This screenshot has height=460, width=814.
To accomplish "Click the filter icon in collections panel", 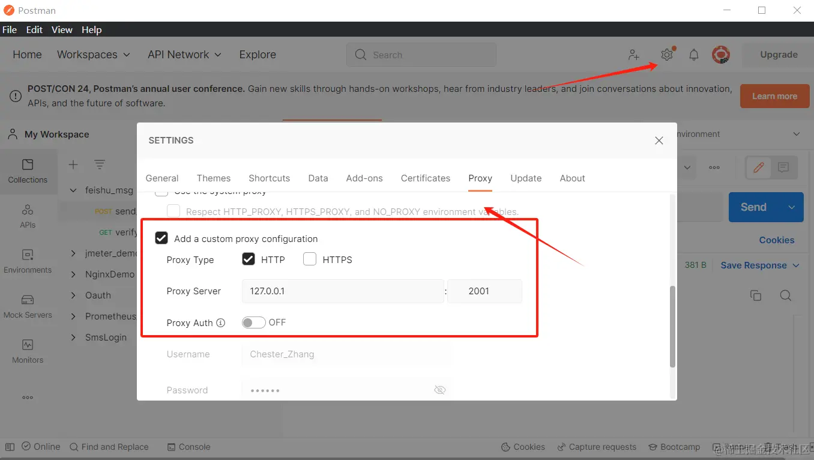I will (x=100, y=165).
